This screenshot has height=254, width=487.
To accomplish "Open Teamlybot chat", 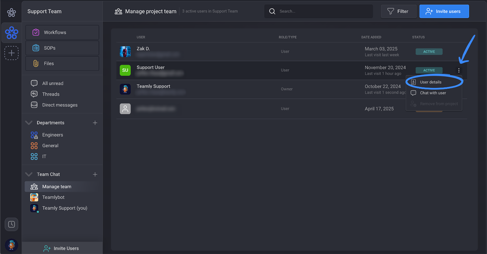I will coord(53,197).
